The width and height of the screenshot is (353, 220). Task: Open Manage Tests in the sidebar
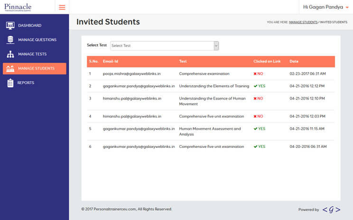35,54
